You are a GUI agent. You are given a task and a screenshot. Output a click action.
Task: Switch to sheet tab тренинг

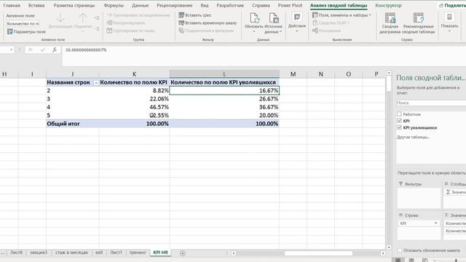pos(138,253)
